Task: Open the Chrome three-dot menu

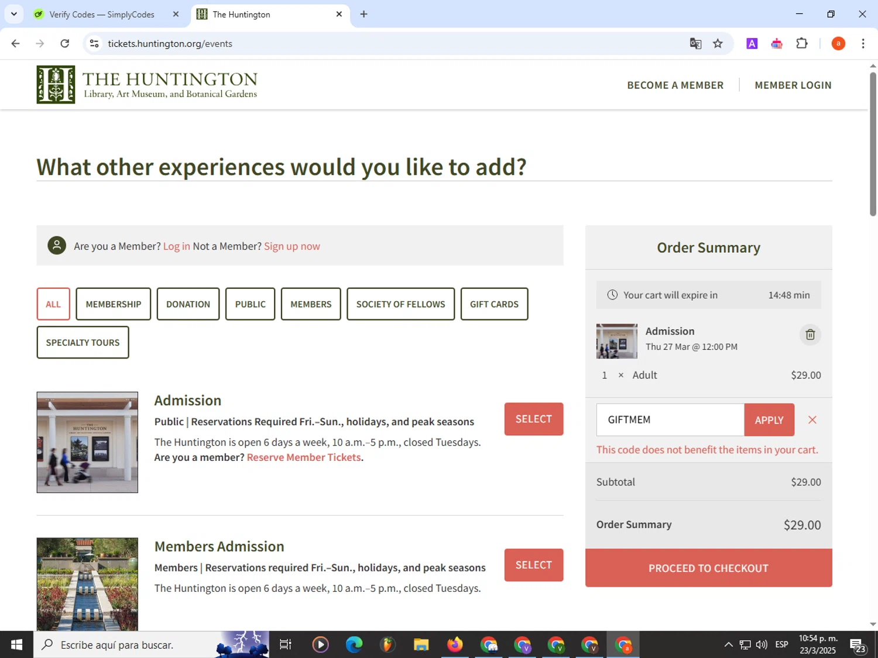Action: [x=863, y=44]
